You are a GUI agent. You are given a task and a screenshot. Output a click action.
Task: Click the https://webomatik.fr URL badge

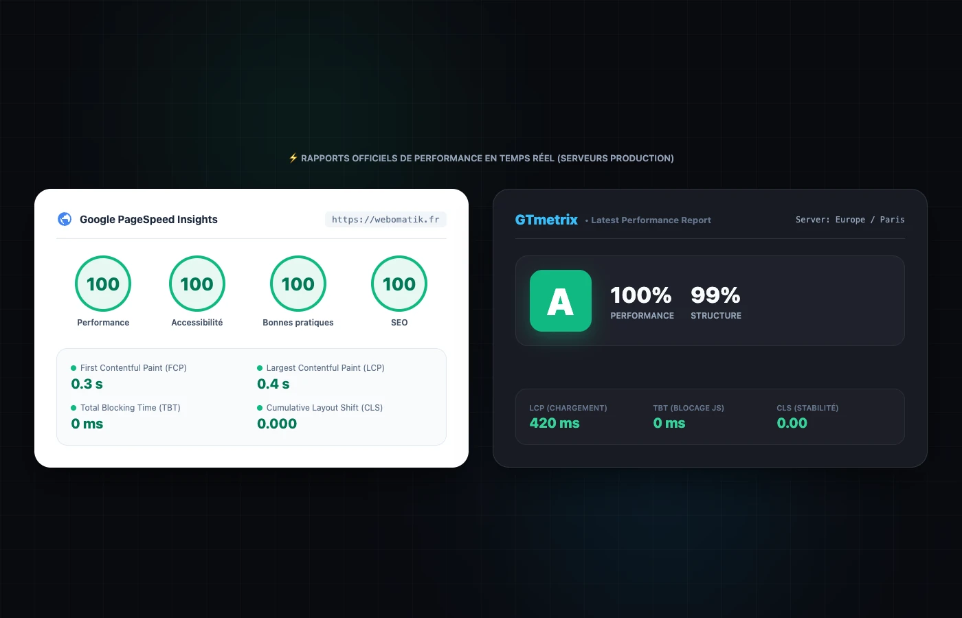click(x=385, y=219)
